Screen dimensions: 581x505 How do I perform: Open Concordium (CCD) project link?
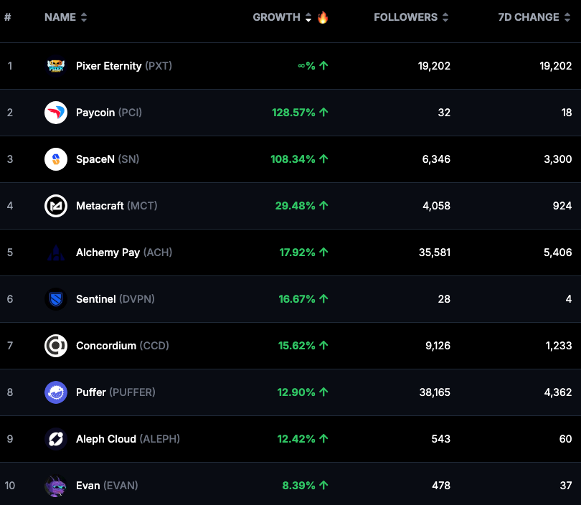123,346
